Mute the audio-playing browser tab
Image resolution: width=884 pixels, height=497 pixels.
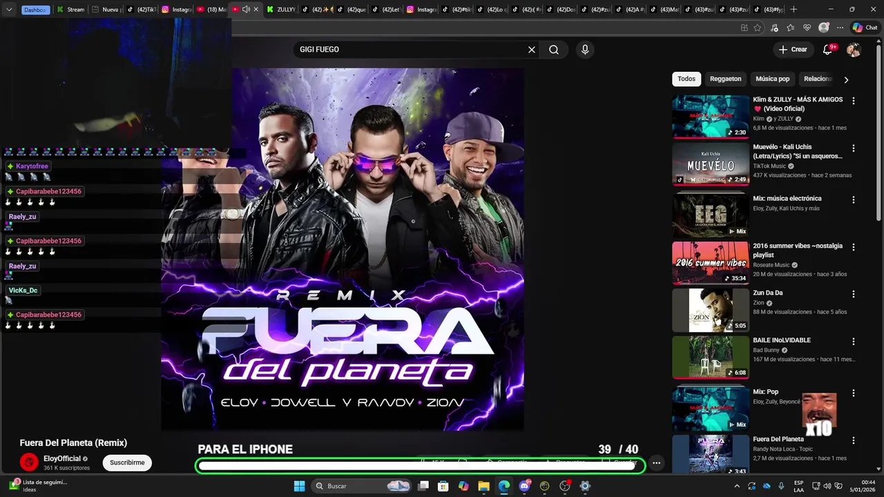tap(246, 9)
